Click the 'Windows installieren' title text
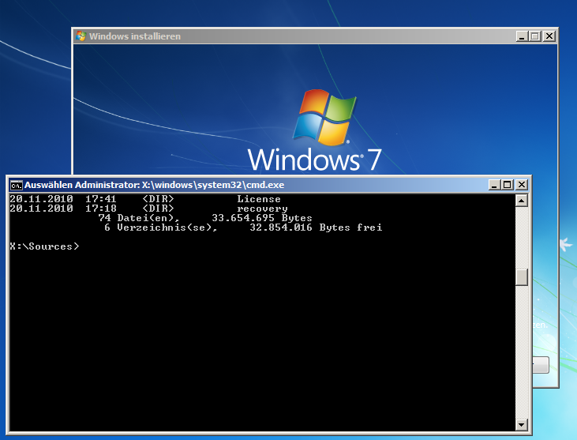This screenshot has width=577, height=440. pos(135,36)
